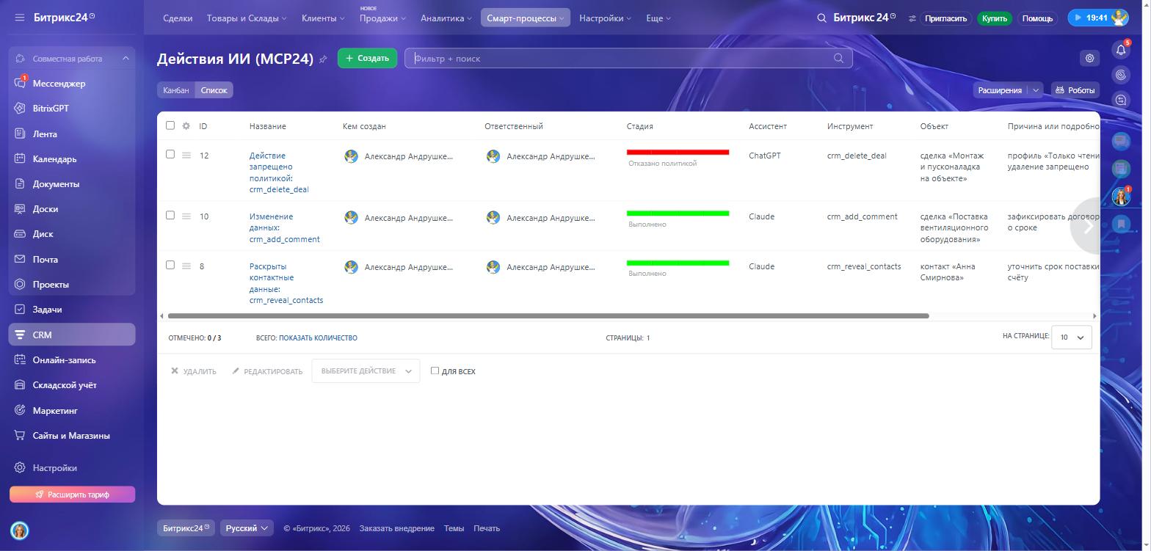Click the green Создать button

tap(367, 58)
